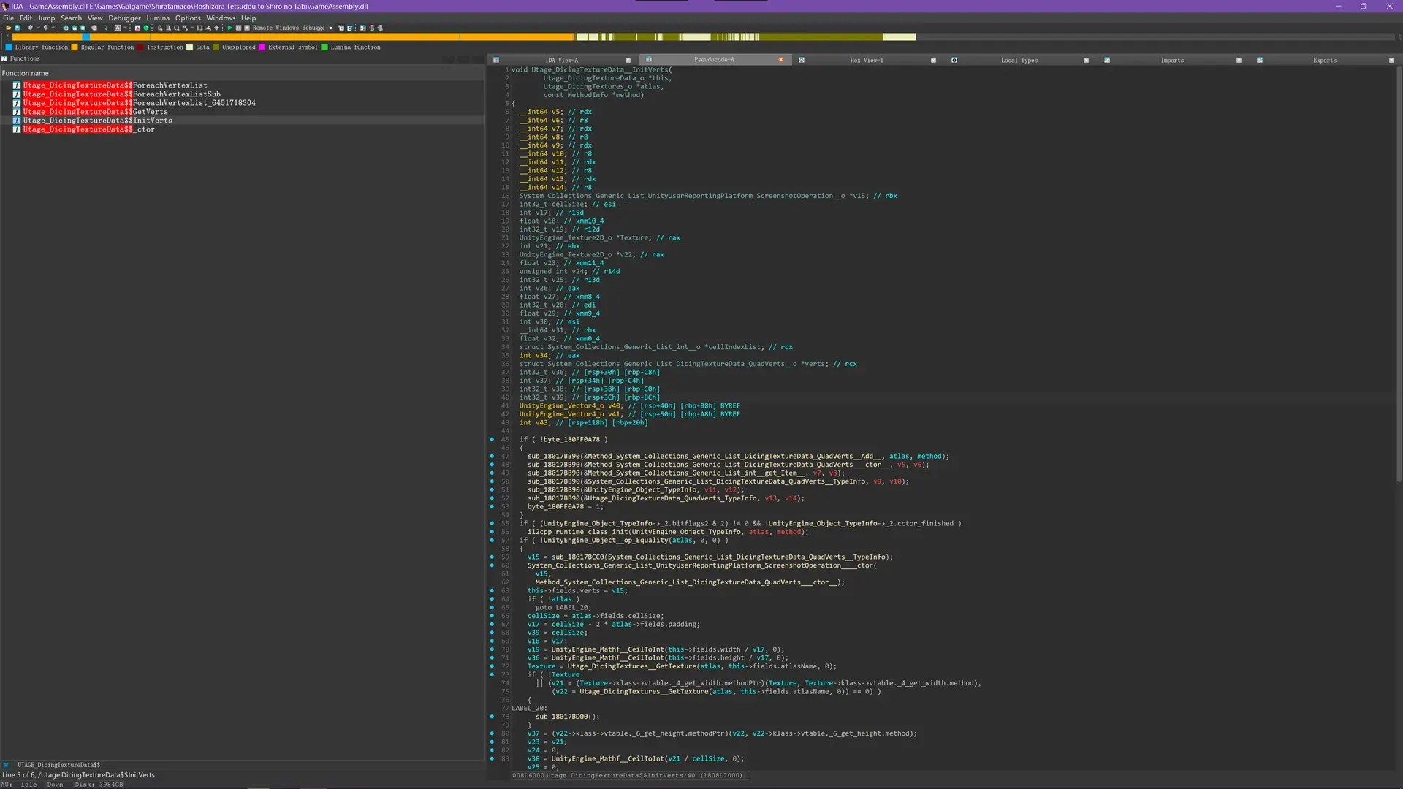
Task: Close the Local Types tab
Action: tap(1086, 60)
